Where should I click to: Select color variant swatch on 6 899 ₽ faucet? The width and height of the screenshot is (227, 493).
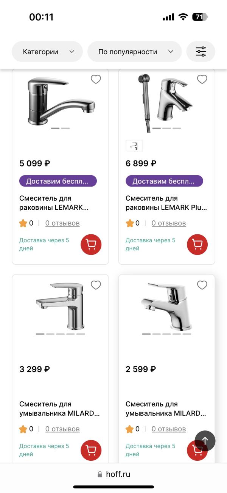[134, 146]
